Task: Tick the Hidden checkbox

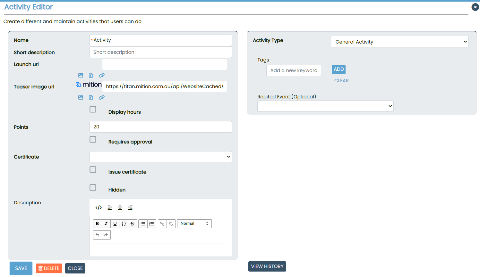Action: [x=93, y=188]
